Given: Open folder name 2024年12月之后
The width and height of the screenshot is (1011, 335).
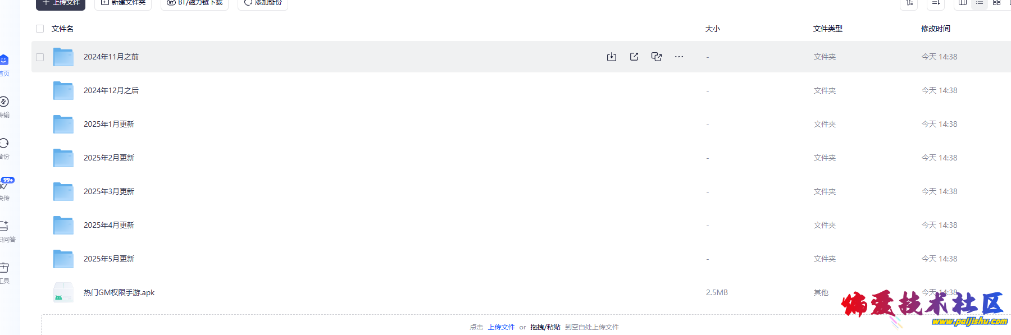Looking at the screenshot, I should tap(111, 90).
